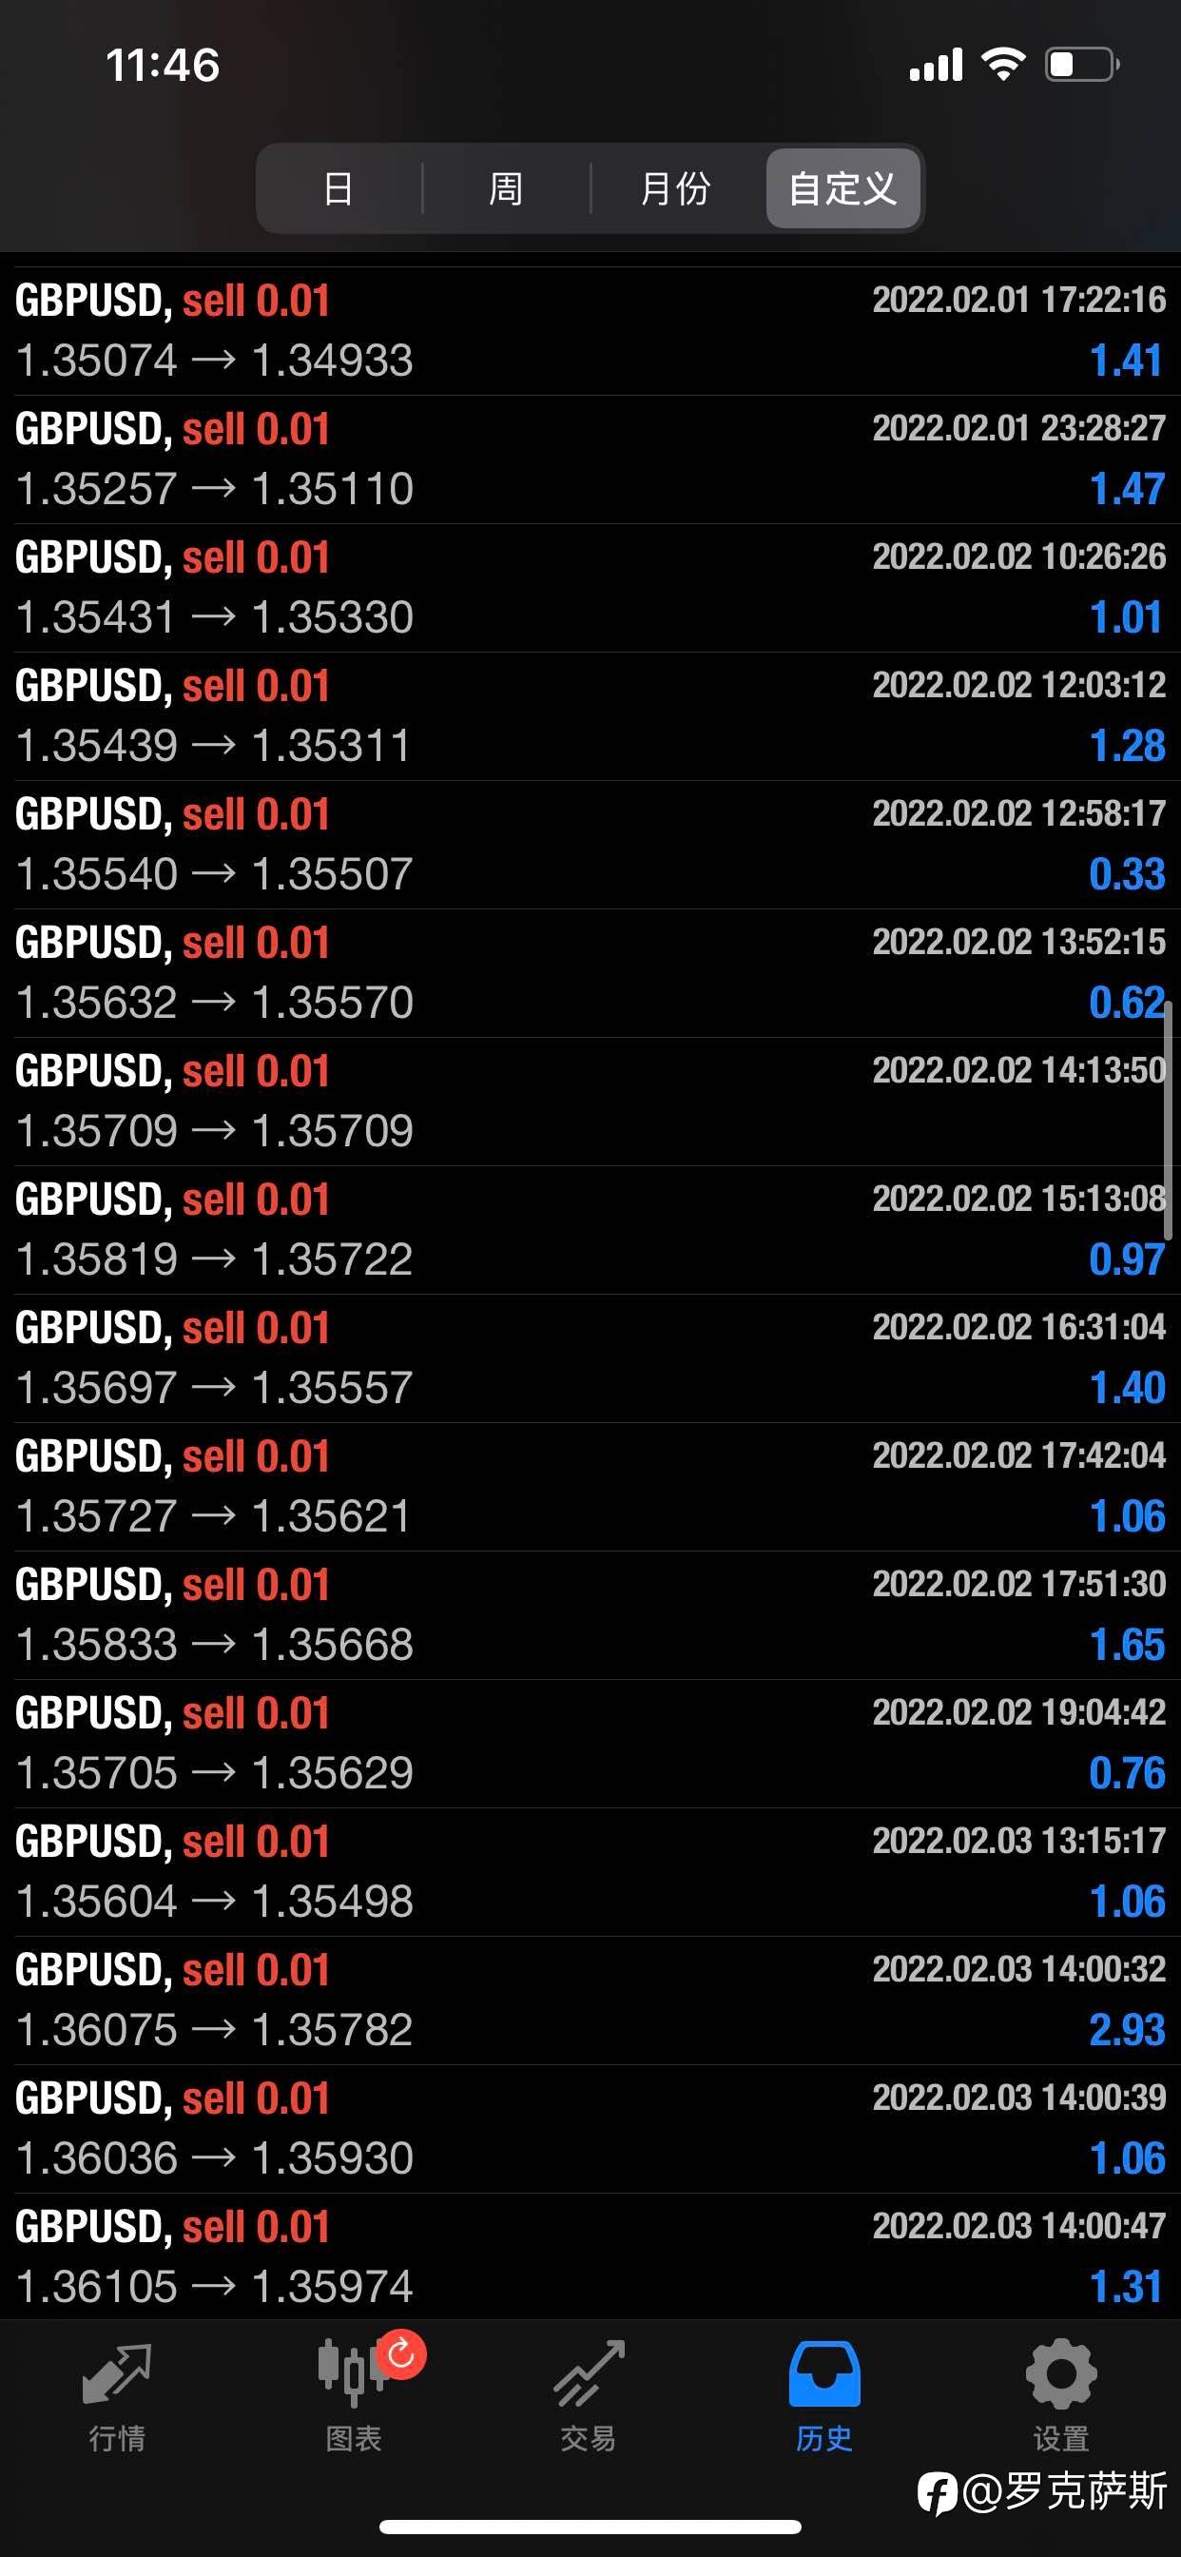
Task: Tap profit value 1.65
Action: coord(1127,1645)
